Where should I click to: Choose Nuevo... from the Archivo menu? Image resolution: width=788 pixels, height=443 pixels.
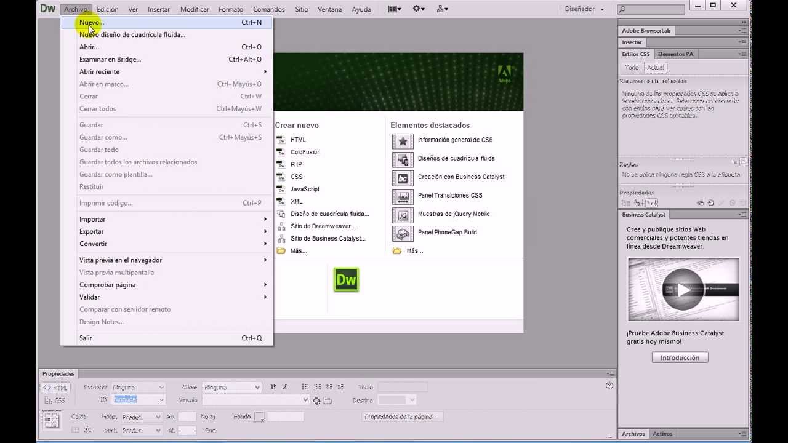pos(166,22)
